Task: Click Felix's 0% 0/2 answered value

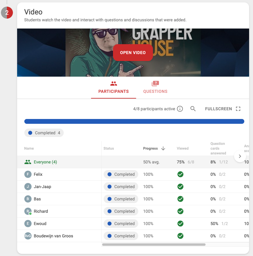Action: 218,174
